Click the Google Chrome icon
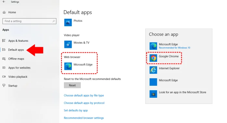This screenshot has height=123, width=227. [x=153, y=58]
